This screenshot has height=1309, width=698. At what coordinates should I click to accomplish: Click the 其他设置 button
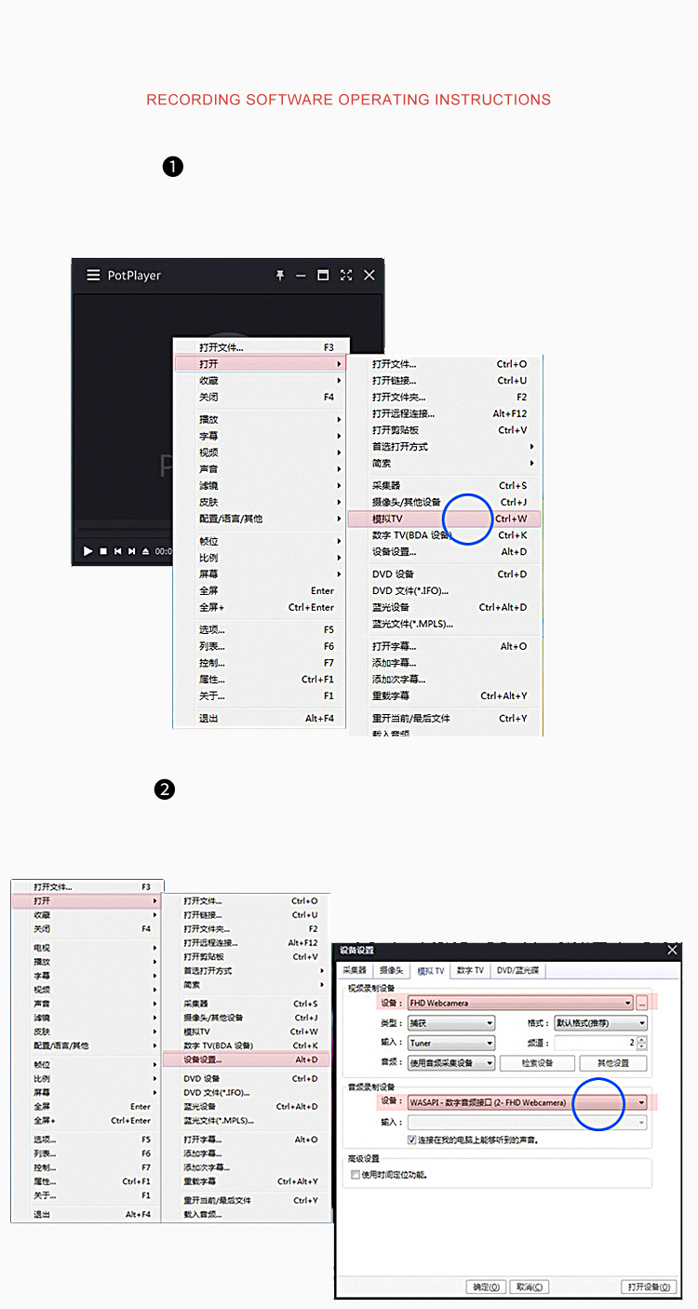click(x=613, y=1063)
